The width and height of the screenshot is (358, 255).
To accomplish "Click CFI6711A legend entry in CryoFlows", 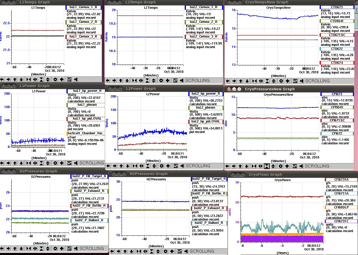I will coord(341,194).
